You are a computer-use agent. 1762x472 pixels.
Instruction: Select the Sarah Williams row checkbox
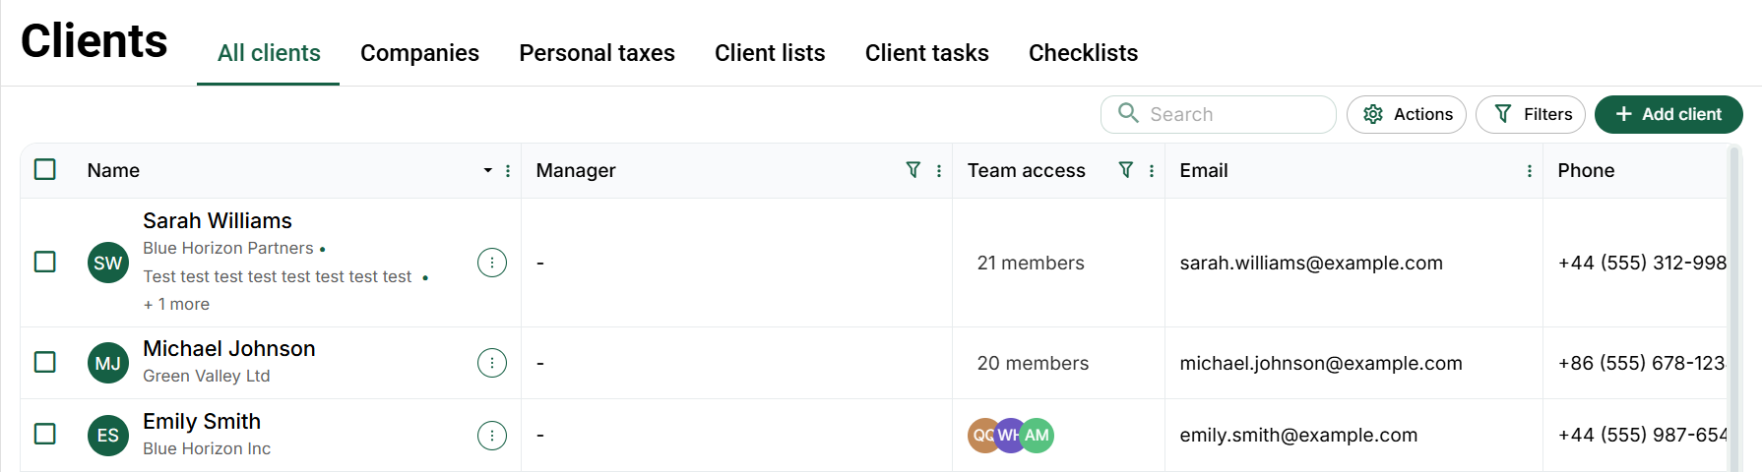[45, 262]
